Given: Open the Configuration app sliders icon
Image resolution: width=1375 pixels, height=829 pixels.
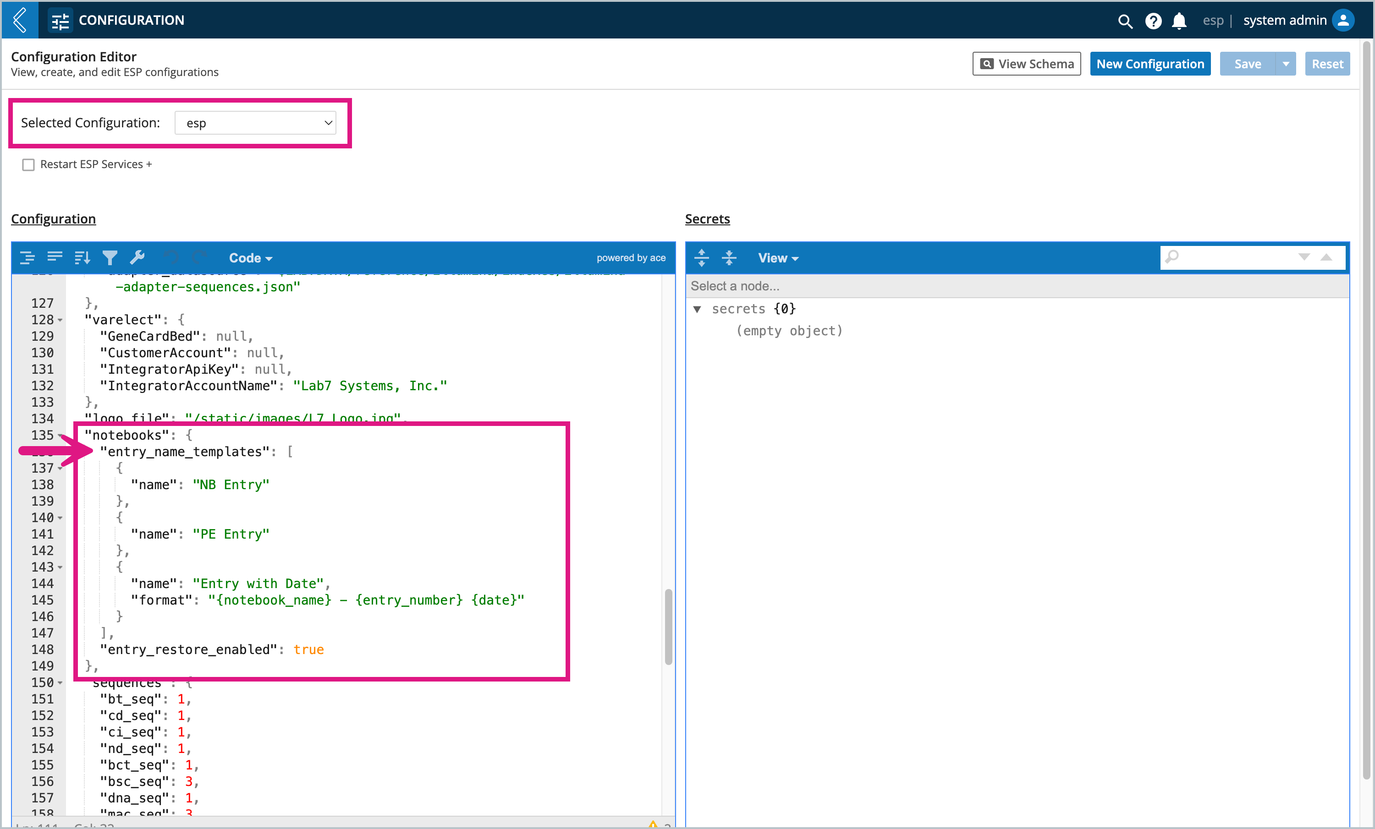Looking at the screenshot, I should point(60,21).
